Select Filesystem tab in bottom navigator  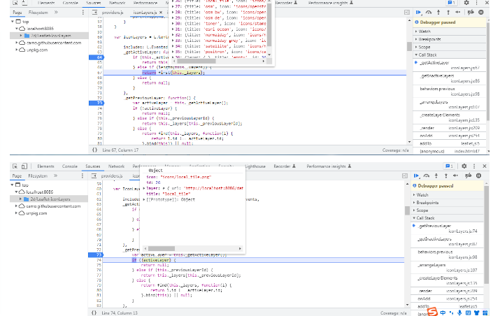38,175
